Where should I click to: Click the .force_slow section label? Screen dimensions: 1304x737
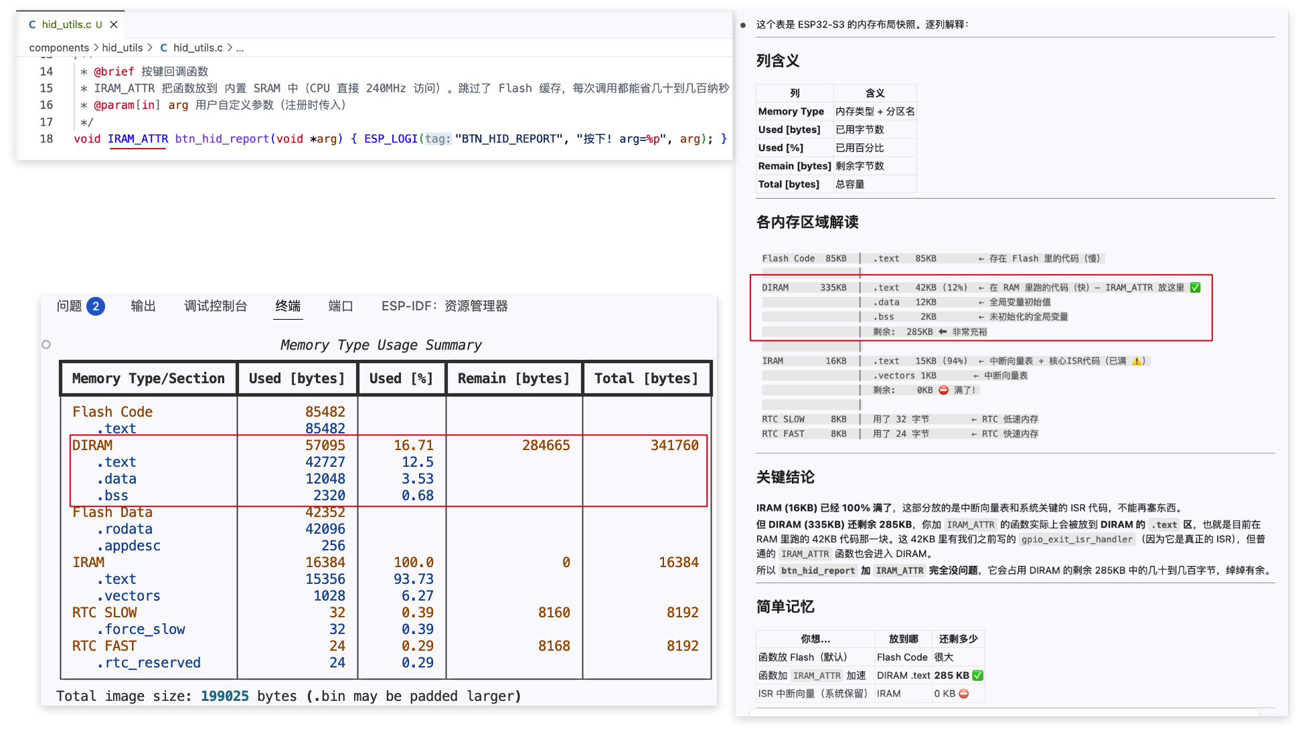[141, 629]
